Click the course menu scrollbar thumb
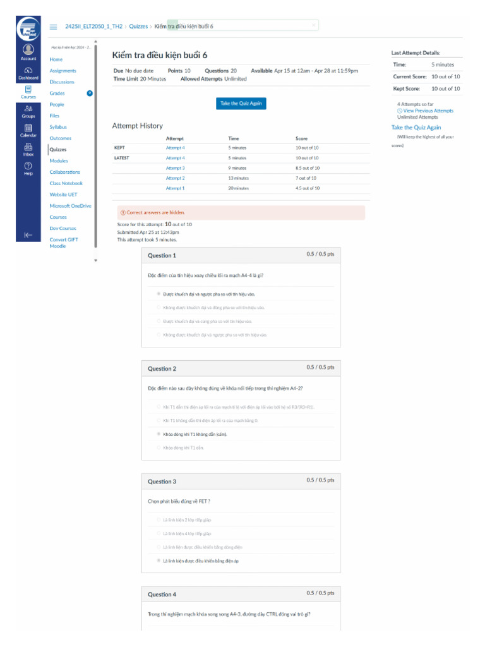 click(96, 145)
